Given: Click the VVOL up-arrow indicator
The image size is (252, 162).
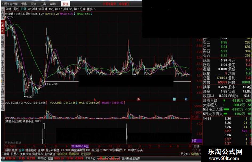Looking at the screenshot, I should (x=47, y=103).
